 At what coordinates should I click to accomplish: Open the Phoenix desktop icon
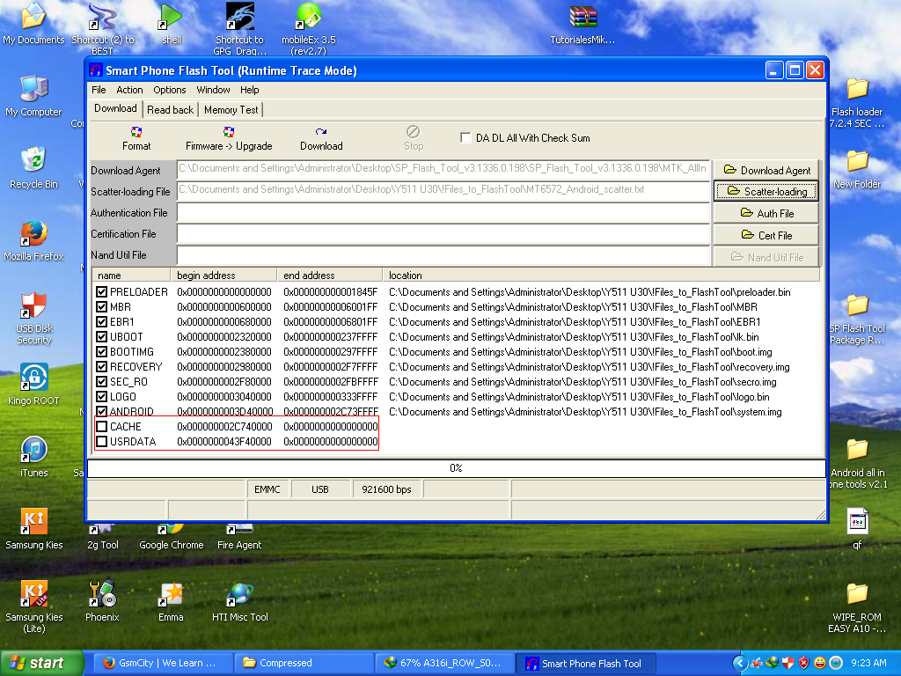coord(102,596)
